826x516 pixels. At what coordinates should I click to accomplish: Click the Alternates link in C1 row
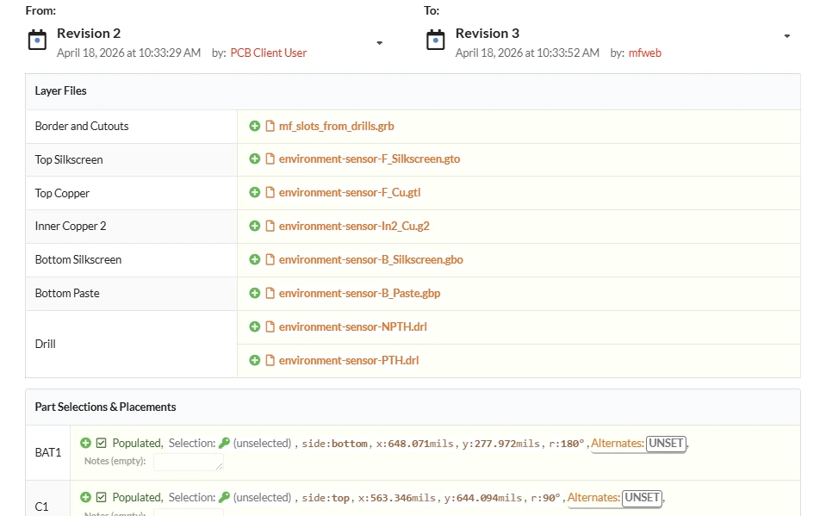click(x=593, y=498)
